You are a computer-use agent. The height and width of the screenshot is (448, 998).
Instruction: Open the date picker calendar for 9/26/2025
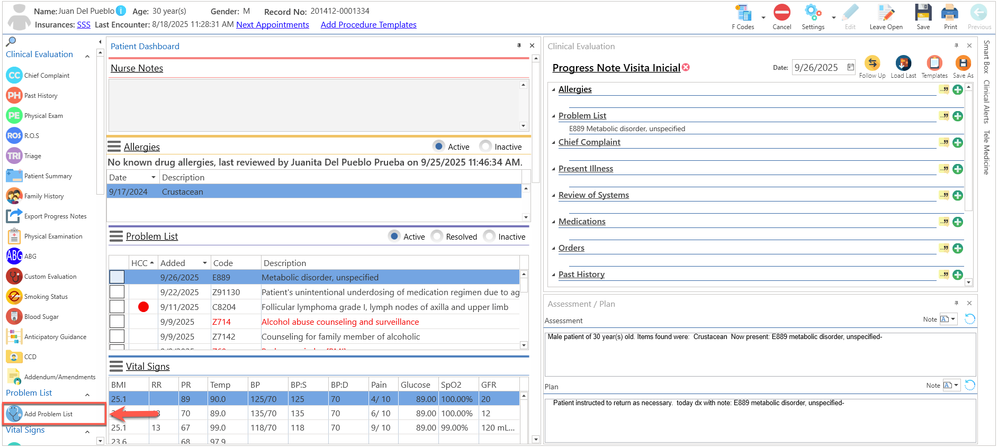pyautogui.click(x=850, y=67)
